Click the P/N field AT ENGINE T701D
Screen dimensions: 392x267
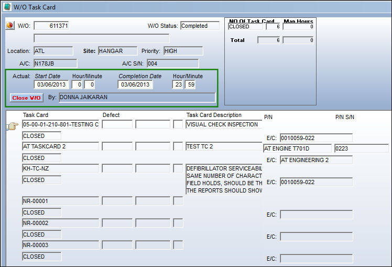[298, 148]
